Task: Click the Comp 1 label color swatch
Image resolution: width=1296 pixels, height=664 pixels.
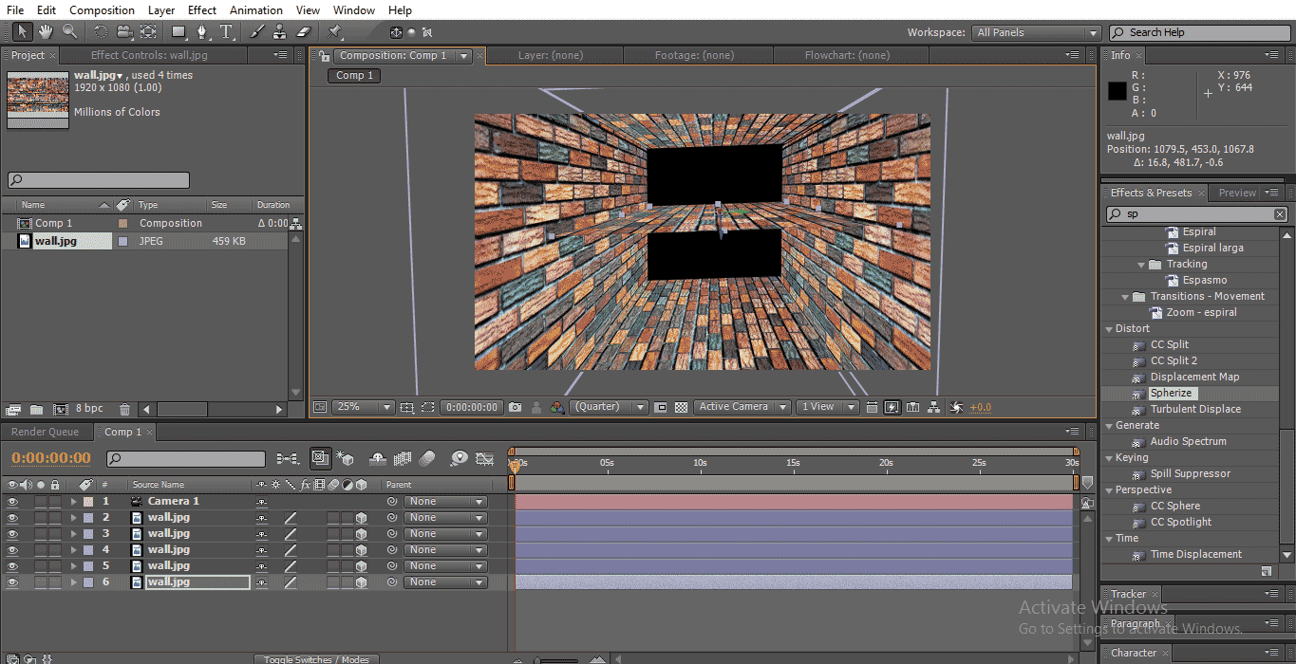Action: (122, 224)
